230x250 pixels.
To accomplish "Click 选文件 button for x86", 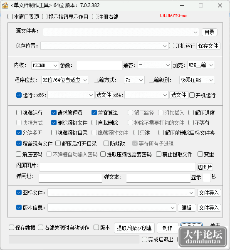I will point(104,95).
